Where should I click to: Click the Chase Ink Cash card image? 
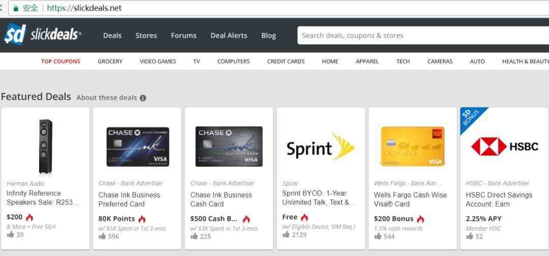tap(229, 147)
